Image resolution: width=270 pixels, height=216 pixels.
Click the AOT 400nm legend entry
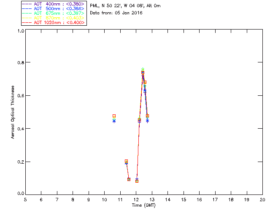coord(53,4)
